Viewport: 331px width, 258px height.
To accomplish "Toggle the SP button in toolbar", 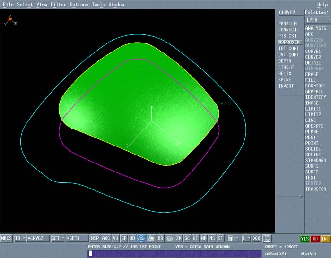I will coord(124,239).
